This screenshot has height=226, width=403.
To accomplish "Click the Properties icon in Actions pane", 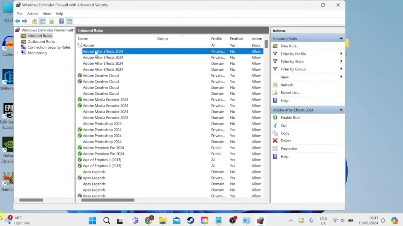I will click(275, 149).
